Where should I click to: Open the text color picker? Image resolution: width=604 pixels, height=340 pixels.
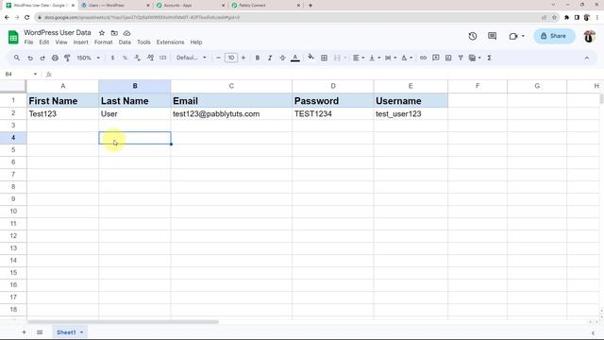click(295, 58)
